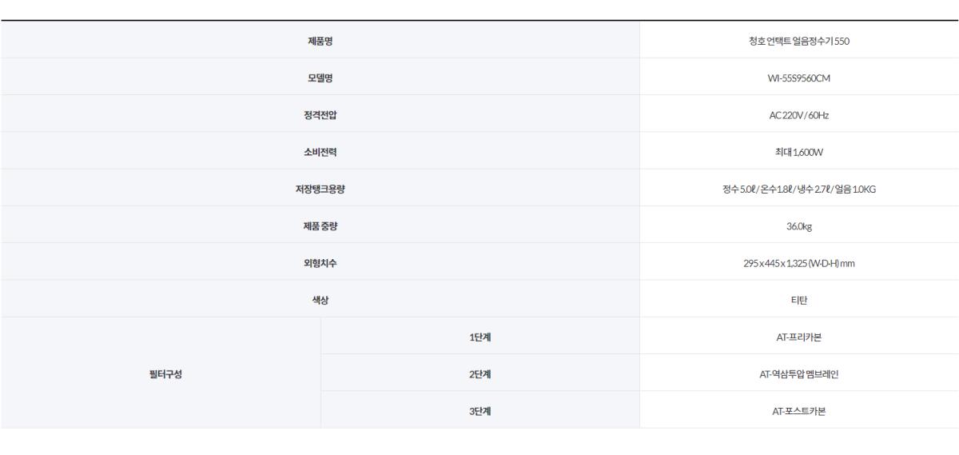Click the 제품명 label cell
Viewport: 959px width, 455px height.
point(320,42)
